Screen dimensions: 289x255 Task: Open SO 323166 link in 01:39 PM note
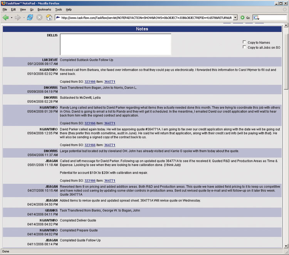(x=90, y=123)
